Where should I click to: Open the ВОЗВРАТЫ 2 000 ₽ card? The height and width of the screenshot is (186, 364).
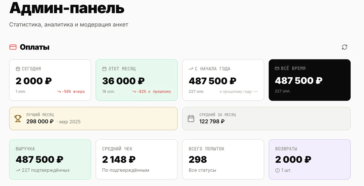coord(310,160)
